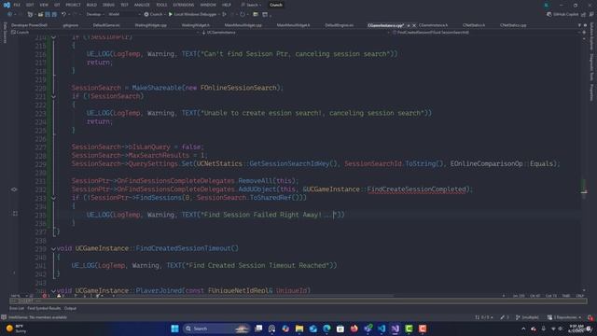Open the TOOLS menu
Viewport: 597px width, 336px height.
161,5
